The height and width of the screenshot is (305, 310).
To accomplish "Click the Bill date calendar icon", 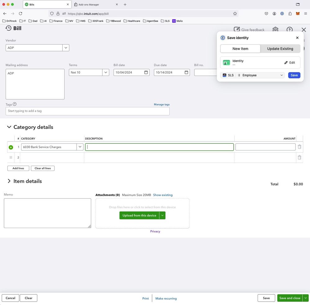I will coord(146,72).
